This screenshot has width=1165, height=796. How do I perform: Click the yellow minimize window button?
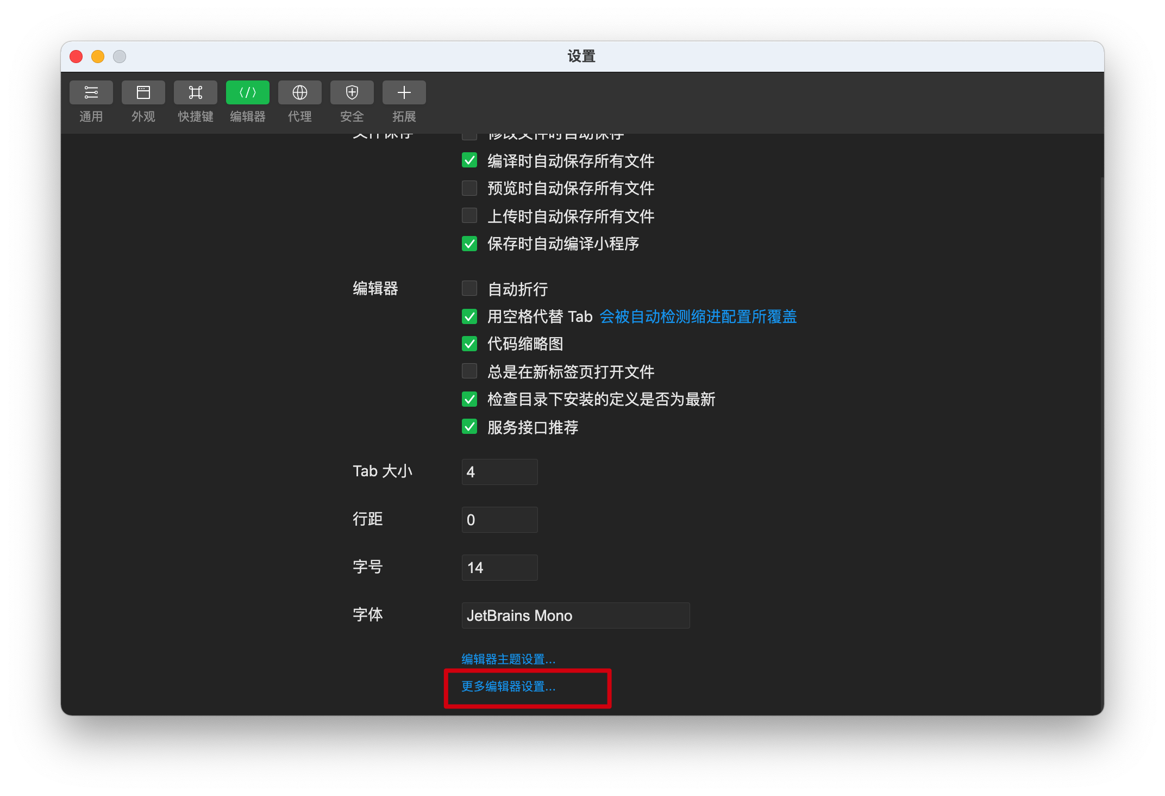point(98,57)
